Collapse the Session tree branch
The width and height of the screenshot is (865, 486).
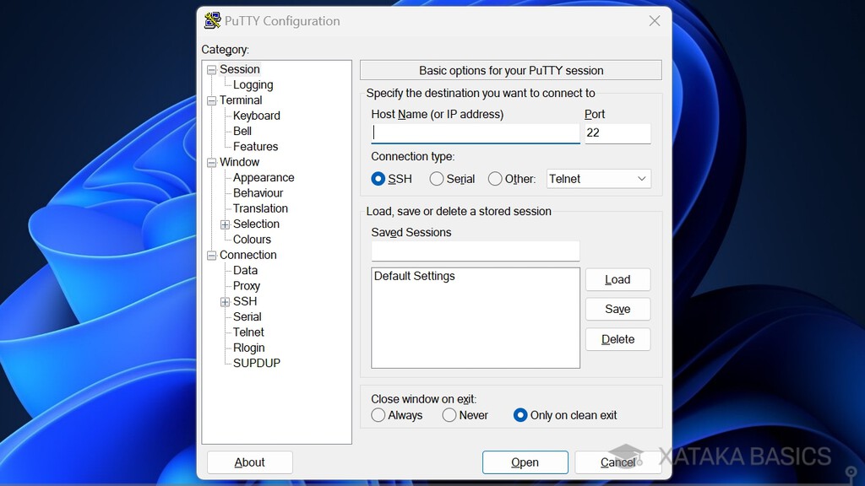click(210, 69)
